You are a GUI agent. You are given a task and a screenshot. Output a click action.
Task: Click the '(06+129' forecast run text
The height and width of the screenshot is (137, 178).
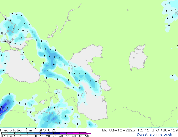169,130
